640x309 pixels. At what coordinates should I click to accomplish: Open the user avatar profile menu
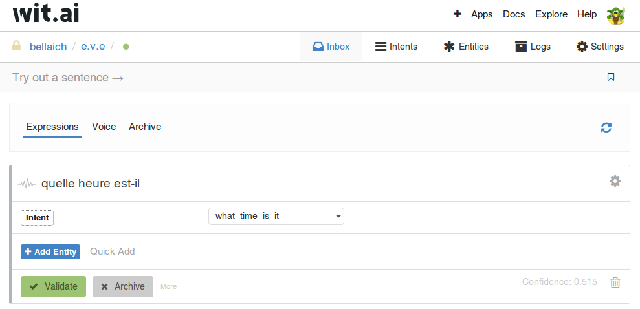click(615, 15)
